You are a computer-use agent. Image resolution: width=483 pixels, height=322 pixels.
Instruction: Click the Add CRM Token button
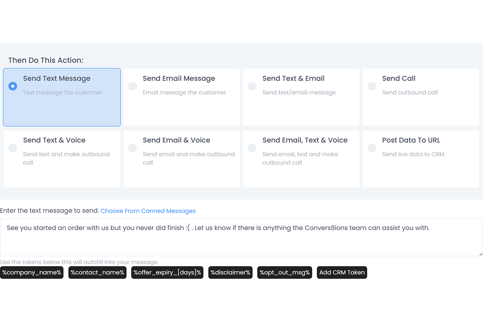click(x=342, y=272)
